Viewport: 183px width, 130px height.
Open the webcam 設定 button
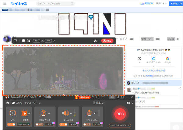click(49, 125)
